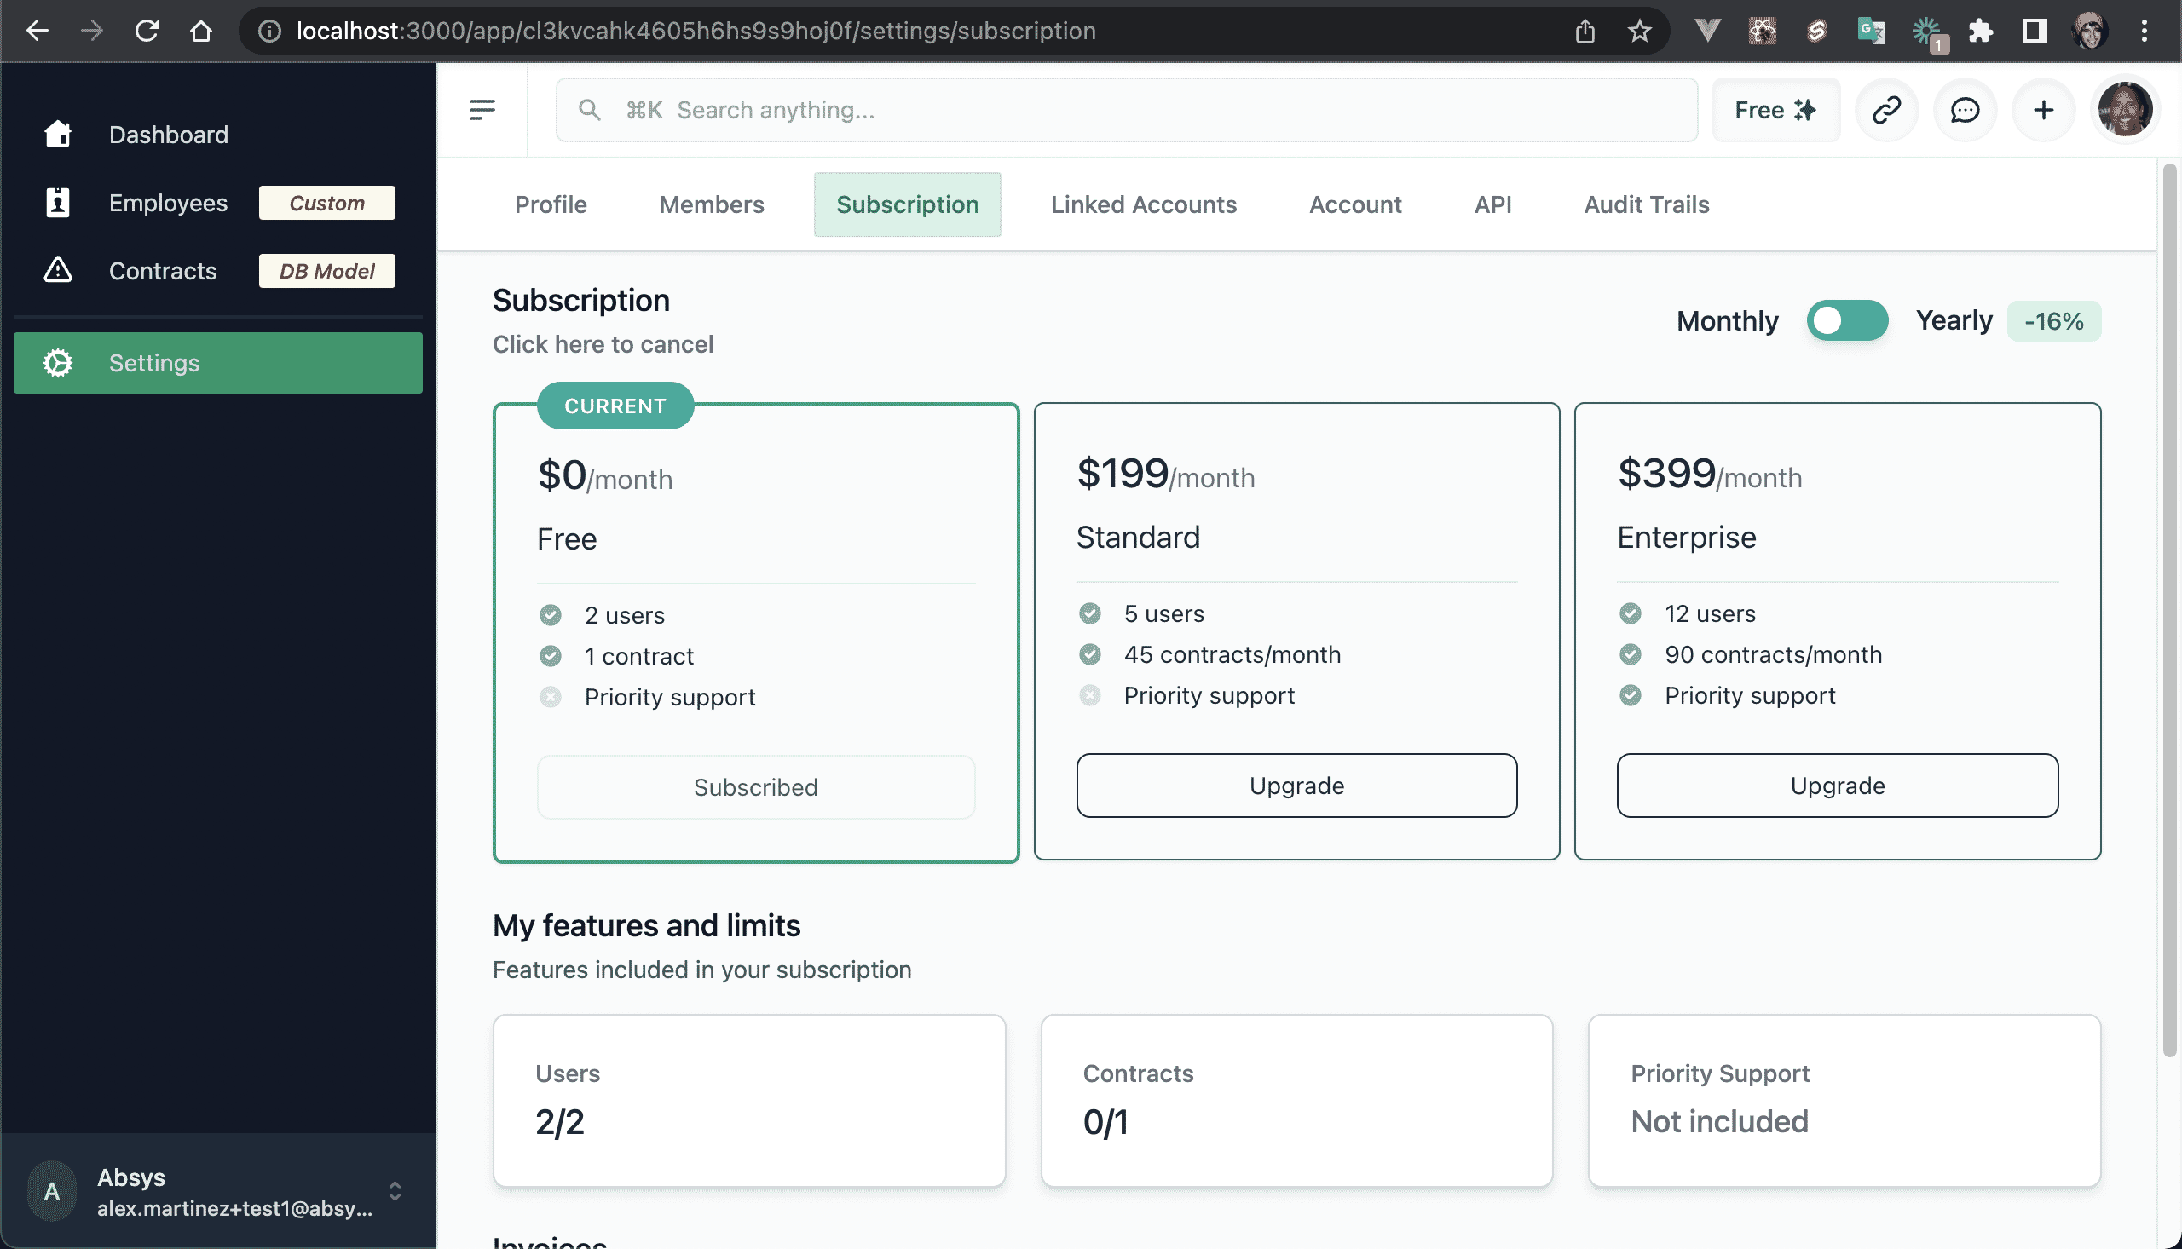
Task: Share this page via the share icon
Action: [1585, 31]
